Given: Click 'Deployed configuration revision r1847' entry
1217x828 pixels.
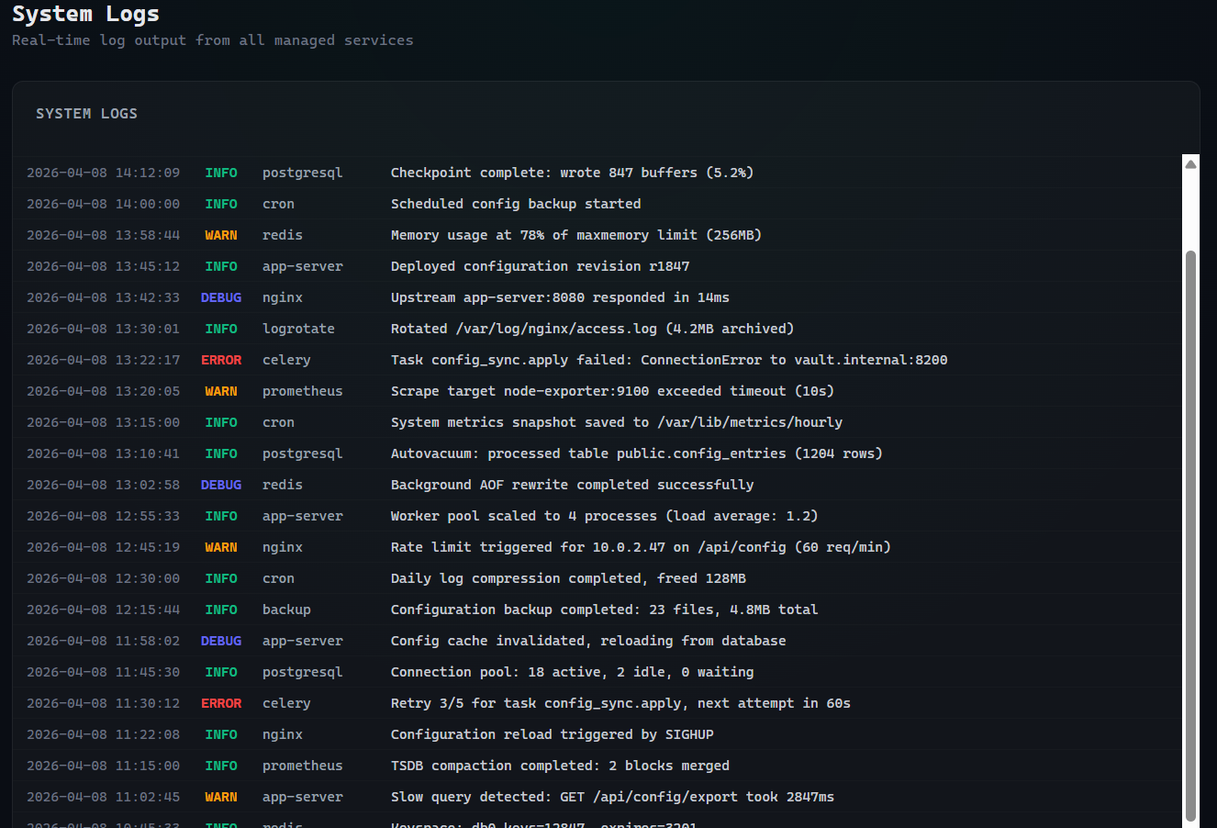Looking at the screenshot, I should (x=540, y=266).
